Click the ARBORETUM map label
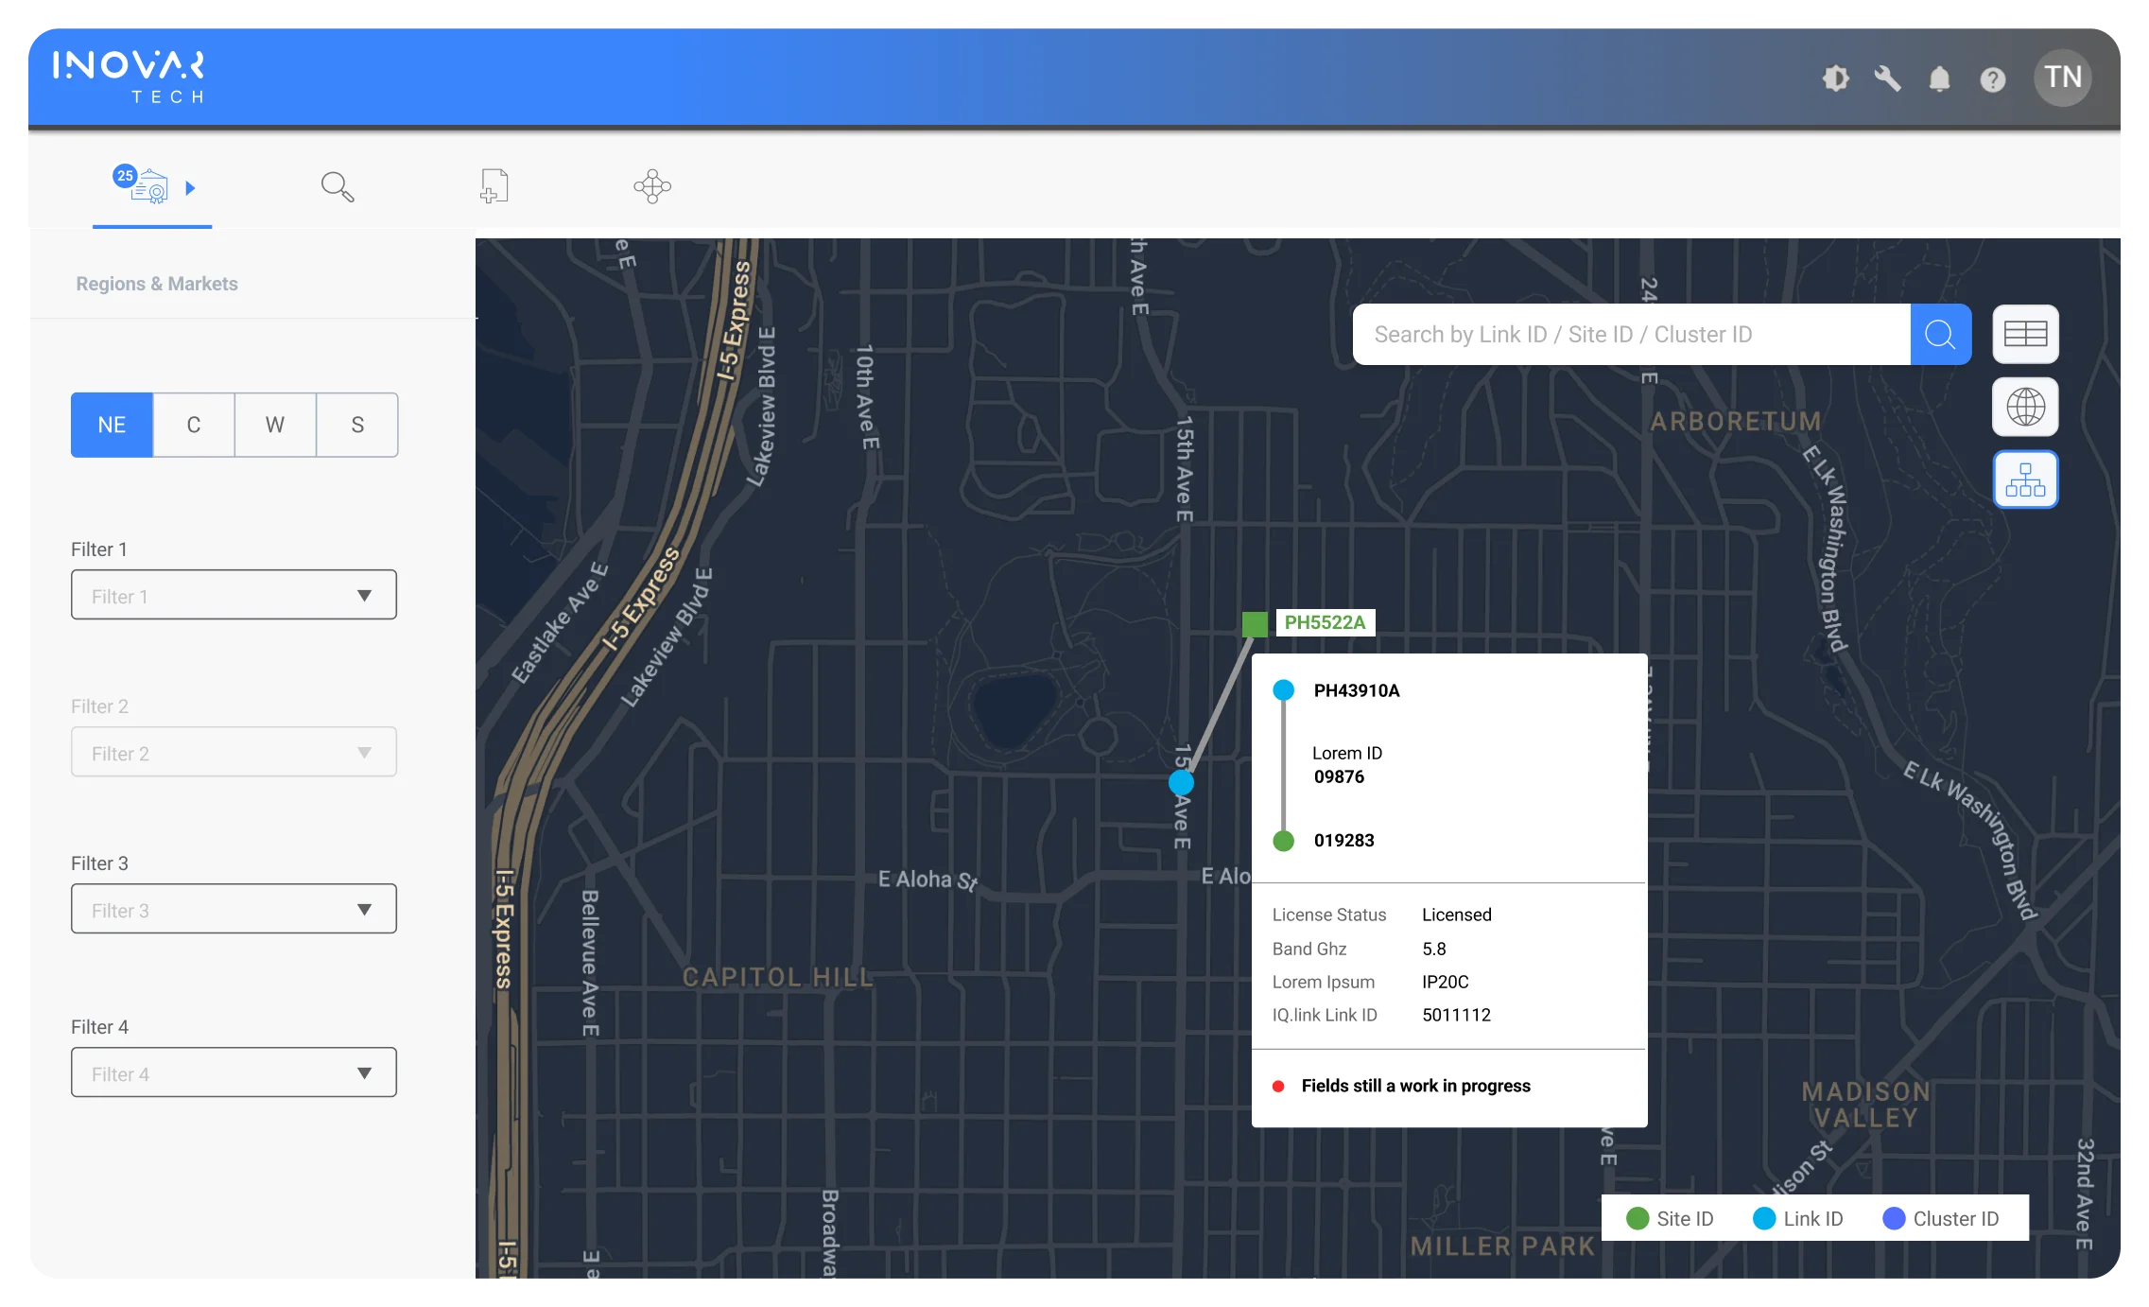Viewport: 2149px width, 1307px height. 1736,422
